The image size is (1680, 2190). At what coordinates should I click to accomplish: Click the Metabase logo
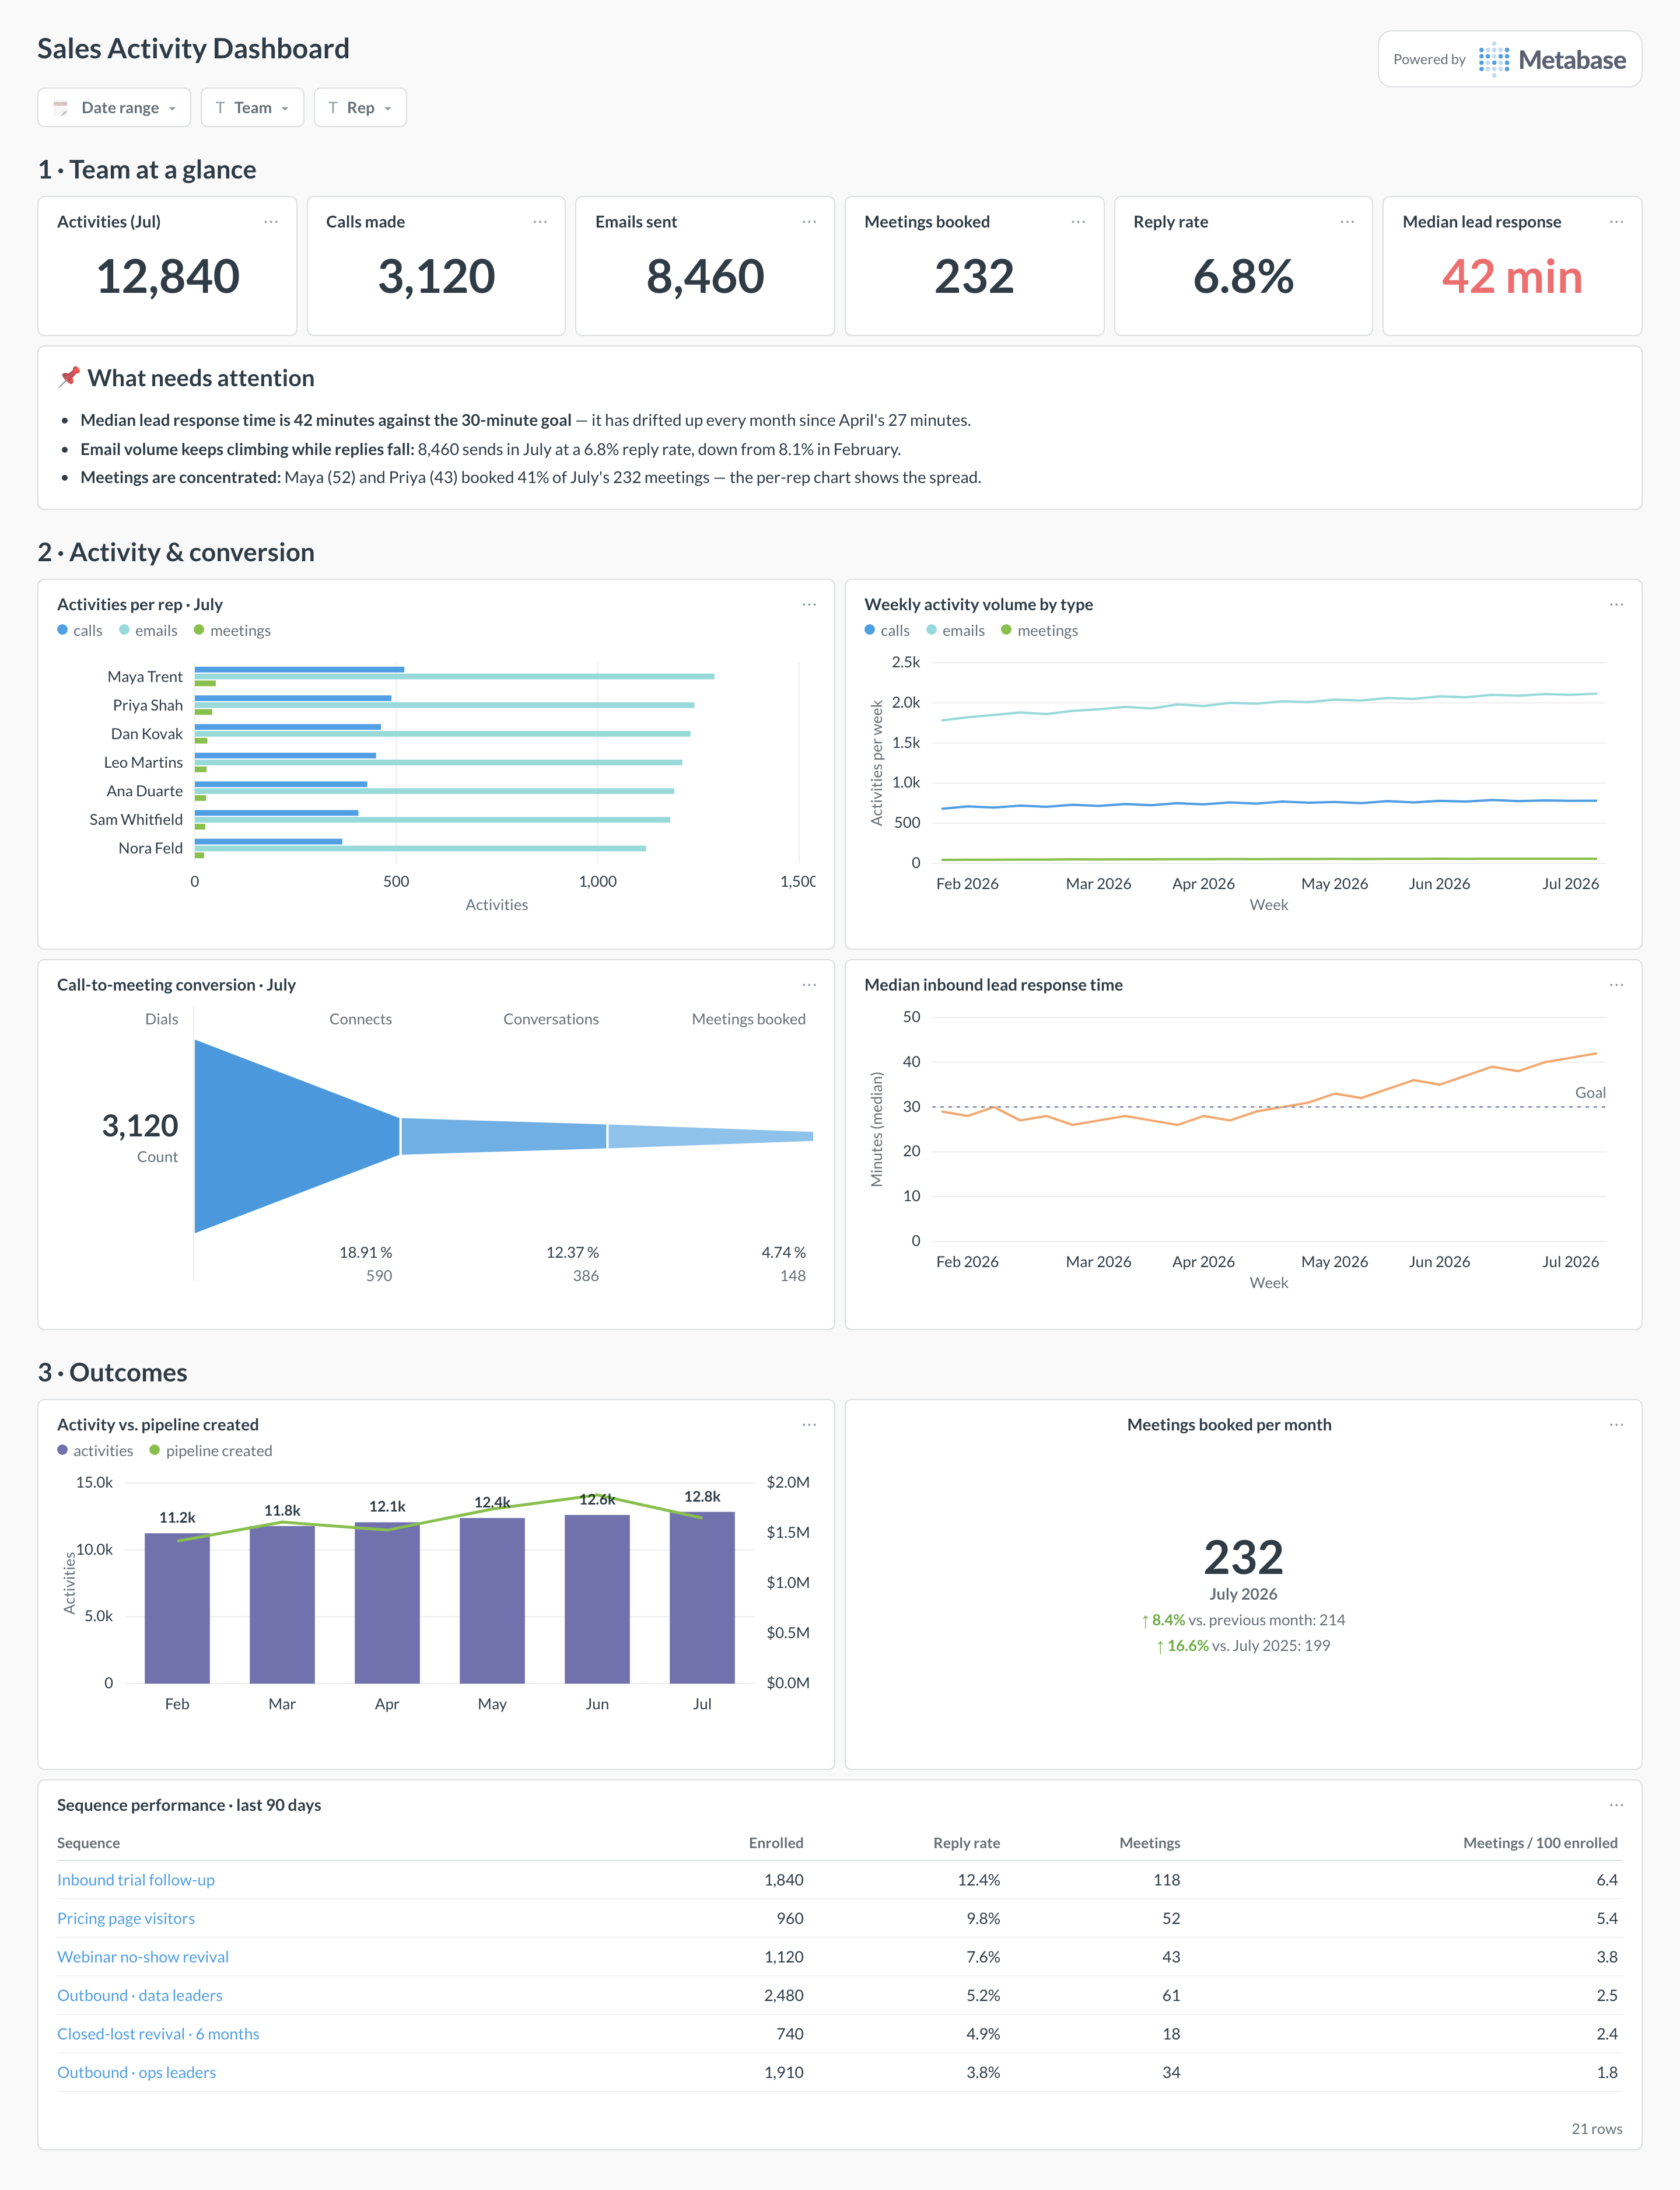[1552, 60]
